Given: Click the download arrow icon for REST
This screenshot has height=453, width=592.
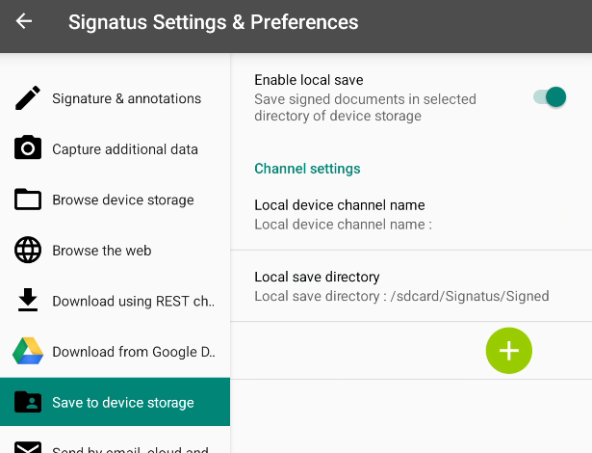Looking at the screenshot, I should [28, 301].
